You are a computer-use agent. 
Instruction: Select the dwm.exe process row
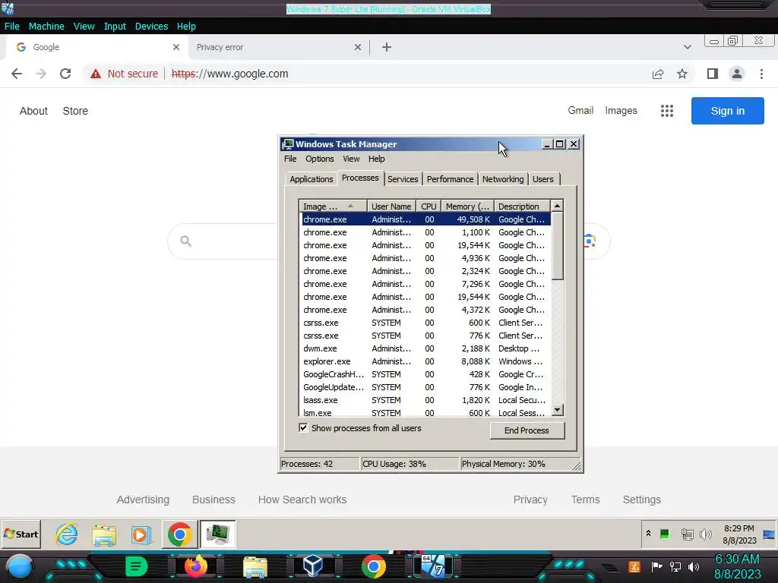tap(425, 348)
